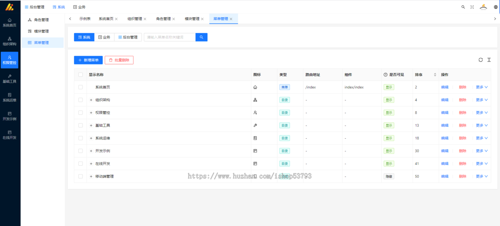
Task: Click the home icon in 系统首页 row
Action: click(x=255, y=87)
